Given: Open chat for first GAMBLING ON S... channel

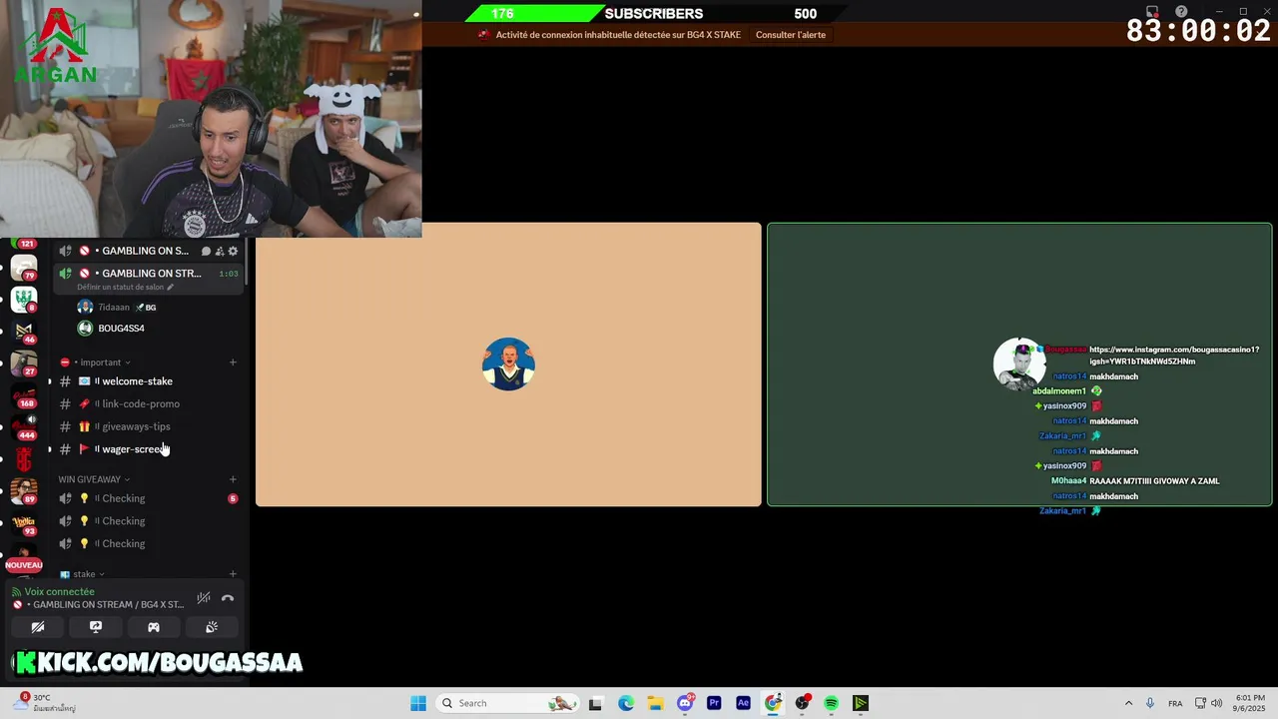Looking at the screenshot, I should (206, 251).
